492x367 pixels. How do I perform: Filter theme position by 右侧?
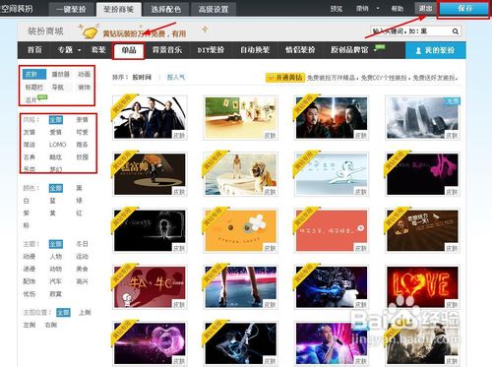coord(51,325)
